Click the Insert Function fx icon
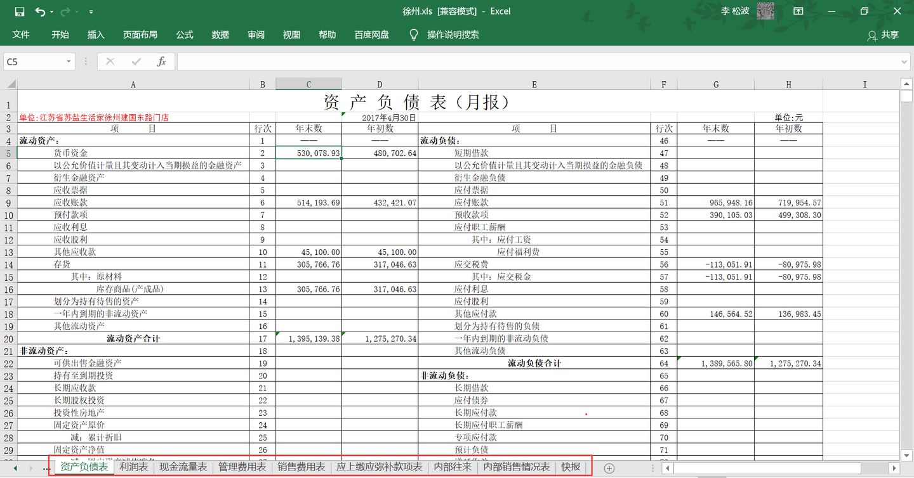 [162, 61]
